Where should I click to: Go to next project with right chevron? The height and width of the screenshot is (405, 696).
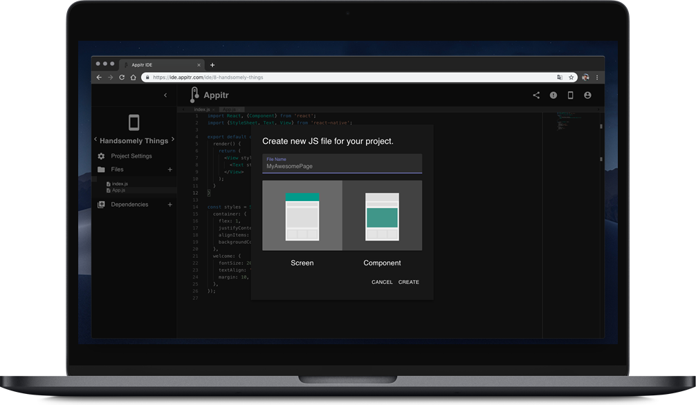coord(172,140)
